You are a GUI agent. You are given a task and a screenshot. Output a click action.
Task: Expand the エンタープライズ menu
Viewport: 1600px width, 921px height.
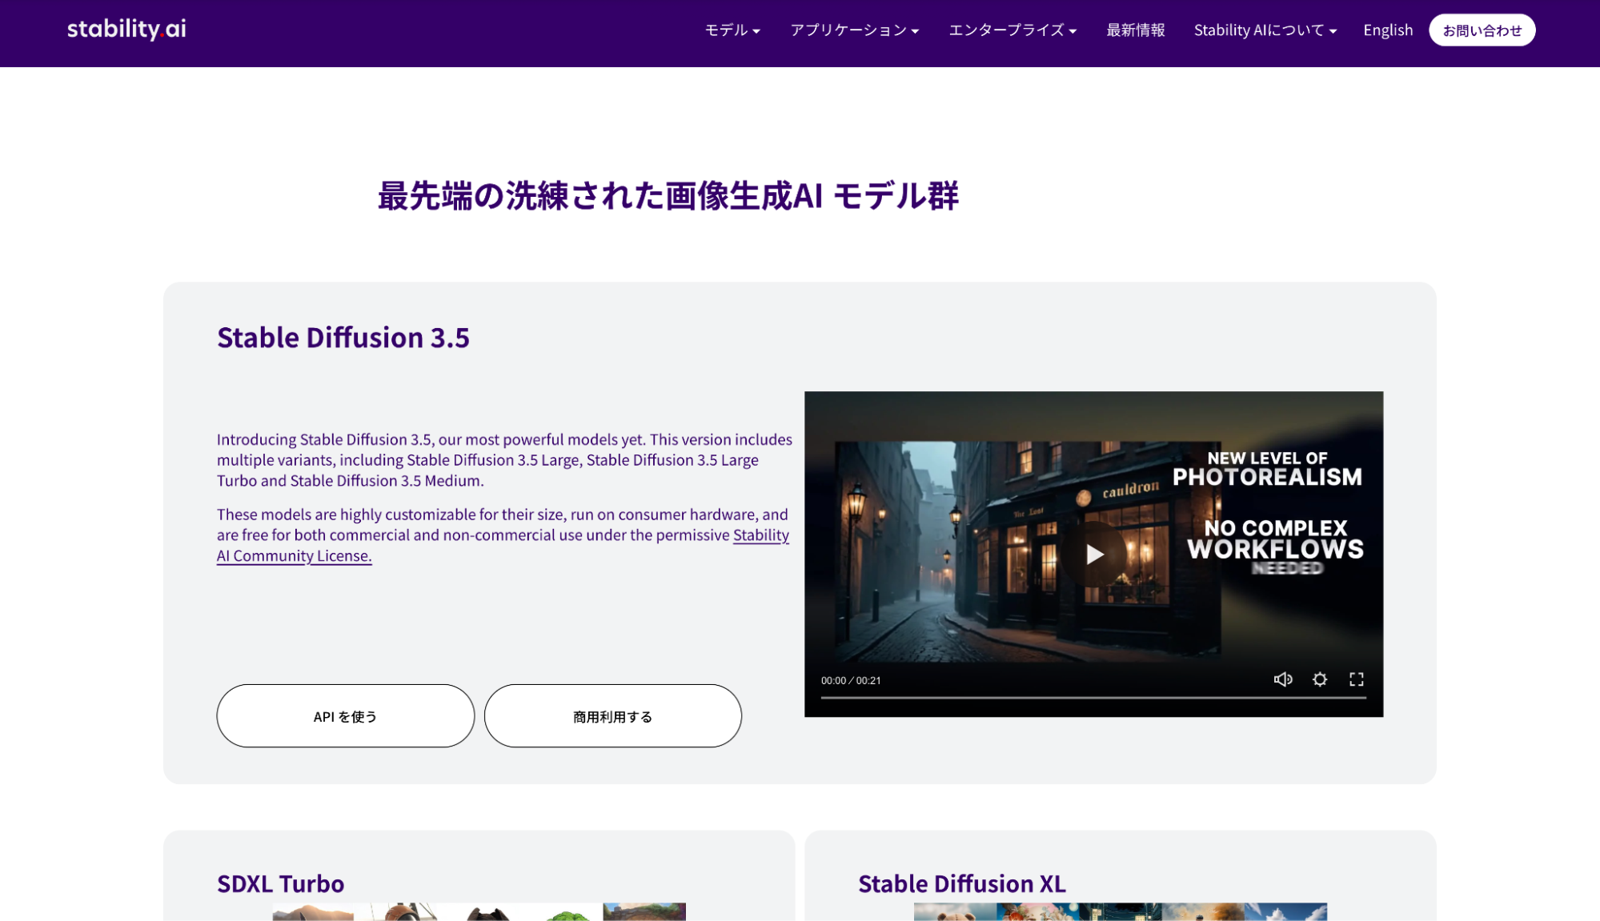[1013, 30]
